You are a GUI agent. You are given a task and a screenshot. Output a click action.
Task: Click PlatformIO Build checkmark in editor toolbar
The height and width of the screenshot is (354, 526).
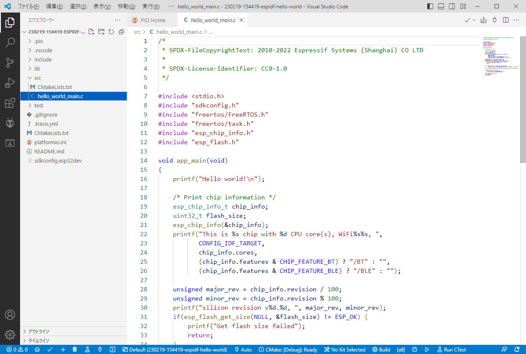point(467,20)
